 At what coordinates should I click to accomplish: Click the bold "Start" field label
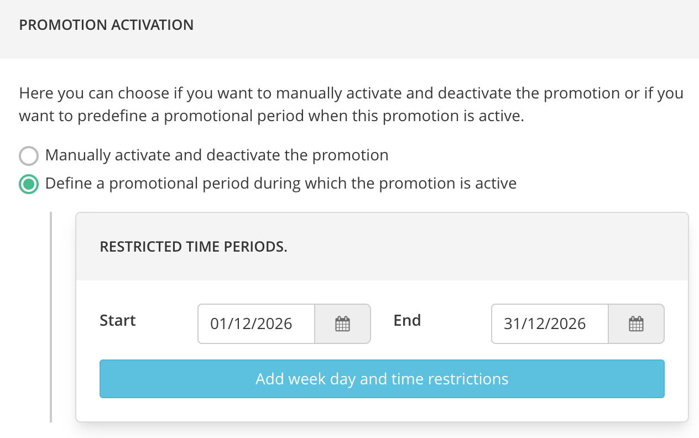[118, 321]
